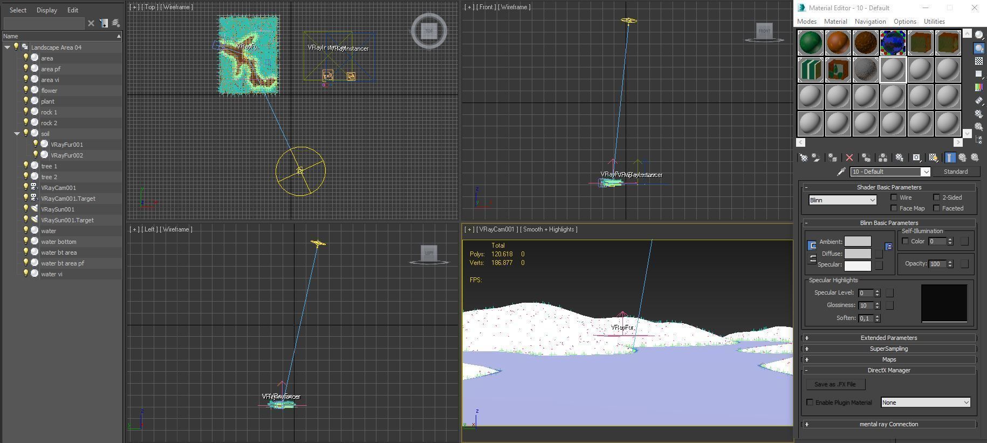Viewport: 987px width, 443px height.
Task: Click the Opacity map button
Action: [x=964, y=264]
